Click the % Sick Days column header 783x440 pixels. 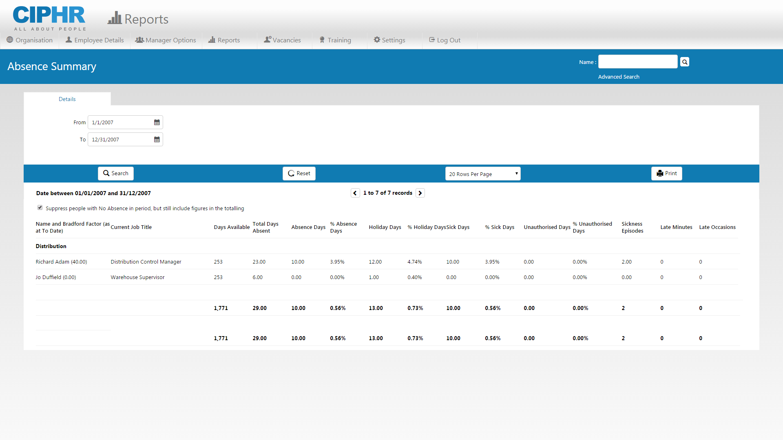tap(500, 227)
